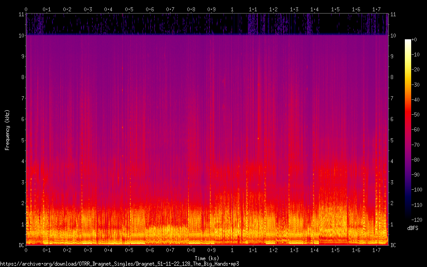Click the 1.7 tick on the top time axis
This screenshot has width=427, height=267.
coord(376,9)
